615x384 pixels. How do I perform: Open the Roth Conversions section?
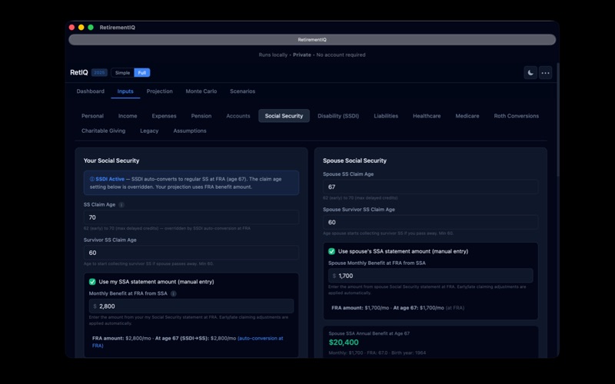pos(516,116)
